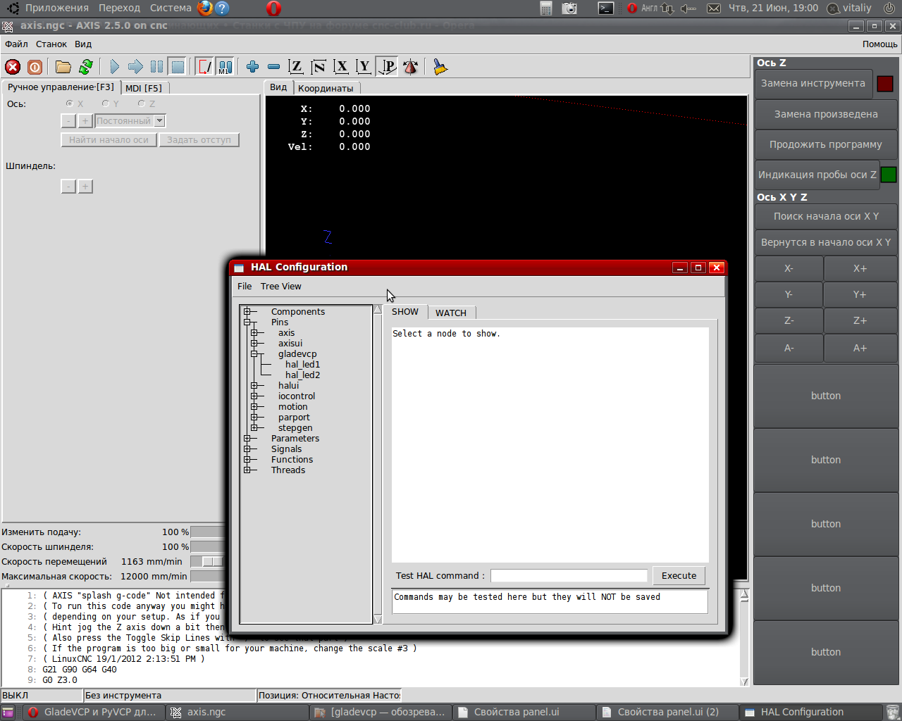Open a G-code file with folder icon
This screenshot has width=902, height=721.
click(63, 67)
